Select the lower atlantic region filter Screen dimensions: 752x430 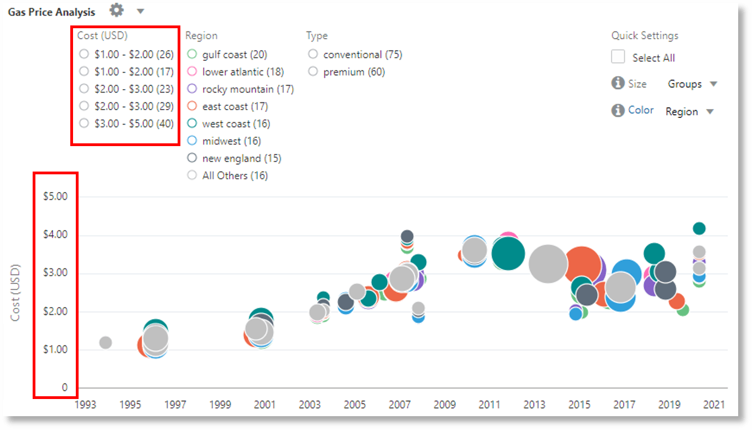tap(191, 71)
